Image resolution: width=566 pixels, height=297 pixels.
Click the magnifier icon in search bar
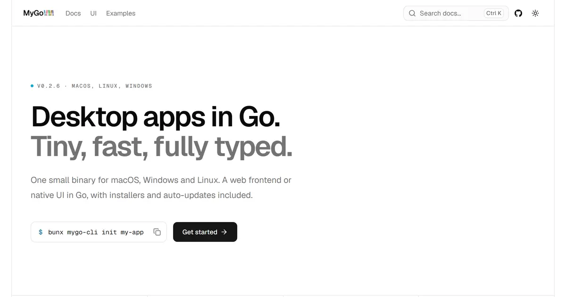point(412,13)
